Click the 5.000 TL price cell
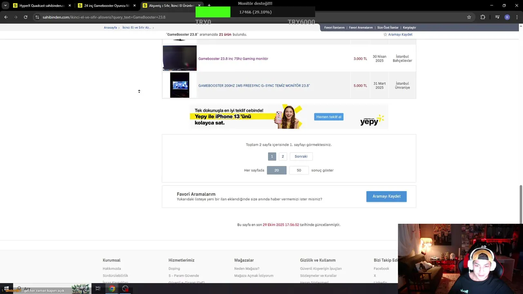 click(360, 86)
